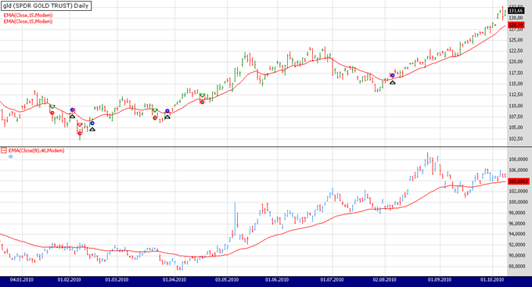
Task: Select the 105,00 price axis label
Action: [x=516, y=127]
